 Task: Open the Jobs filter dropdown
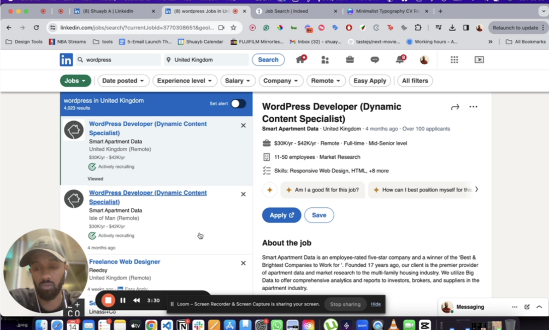(75, 81)
